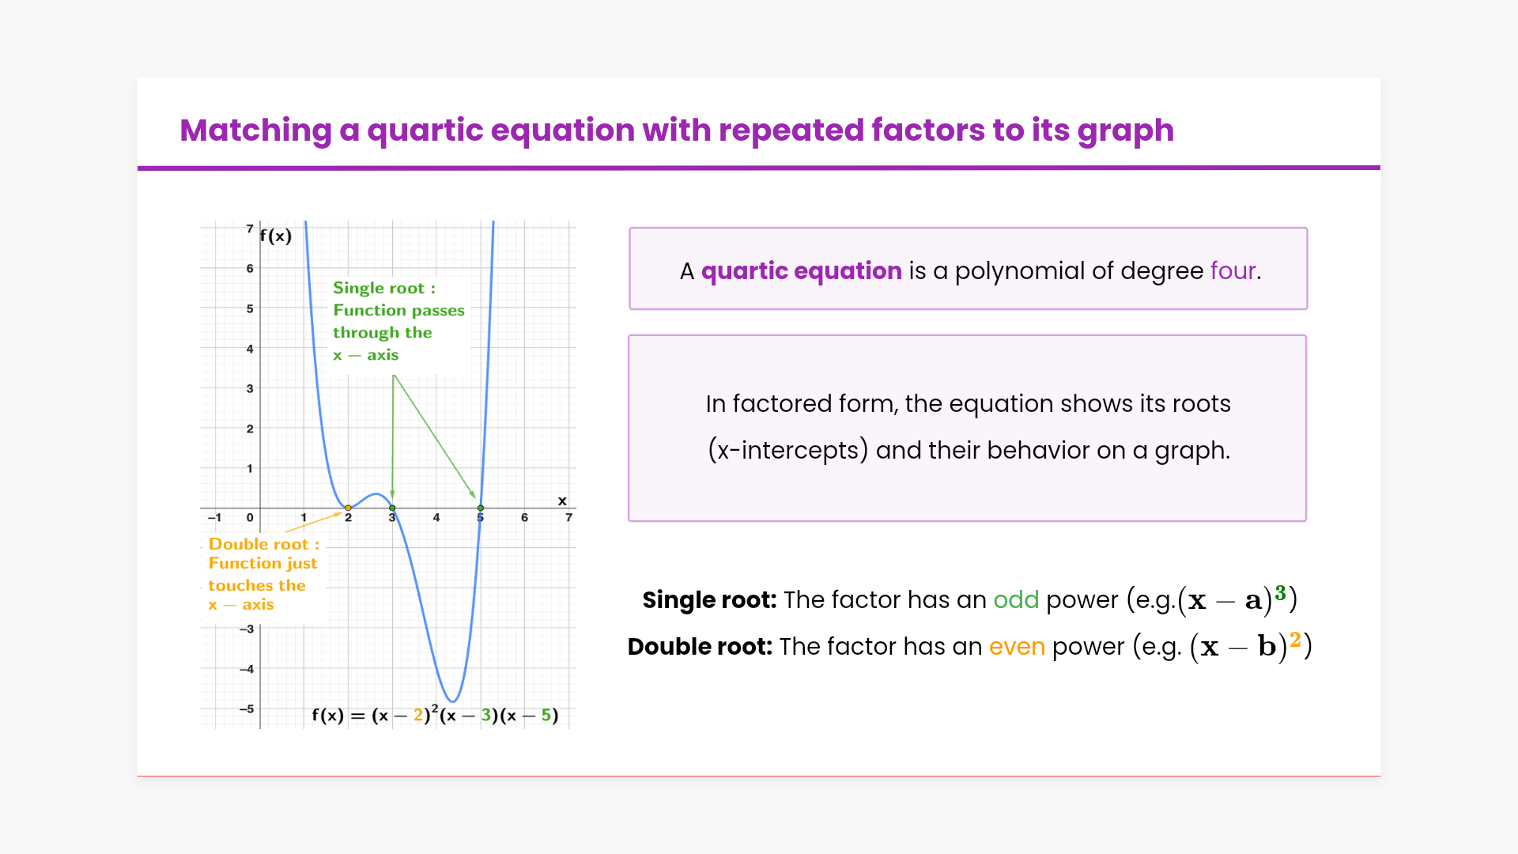Click the purple word "four"
The image size is (1518, 854).
pyautogui.click(x=1233, y=271)
